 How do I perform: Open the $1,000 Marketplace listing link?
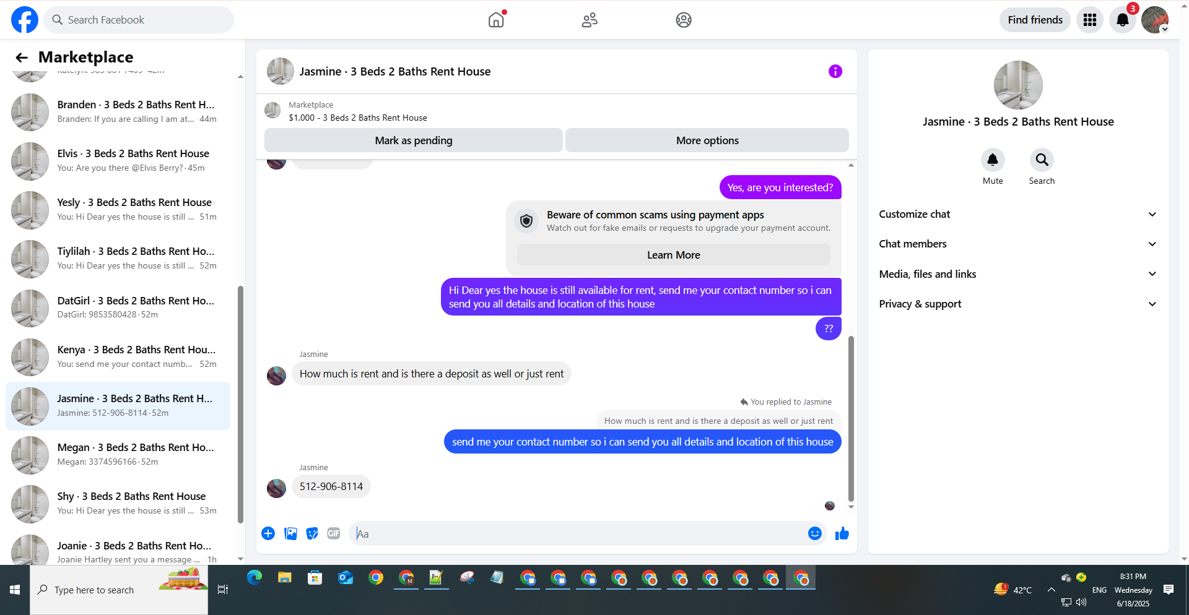(358, 118)
